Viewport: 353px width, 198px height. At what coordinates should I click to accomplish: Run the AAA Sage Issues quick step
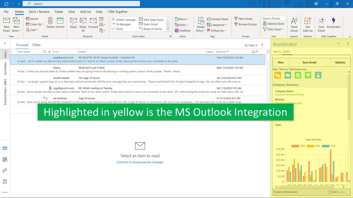tap(151, 20)
